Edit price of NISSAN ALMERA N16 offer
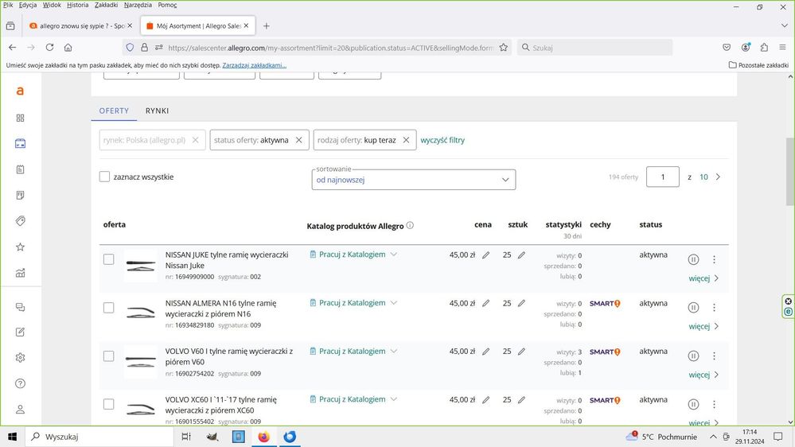Viewport: 795px width, 447px height. tap(485, 303)
